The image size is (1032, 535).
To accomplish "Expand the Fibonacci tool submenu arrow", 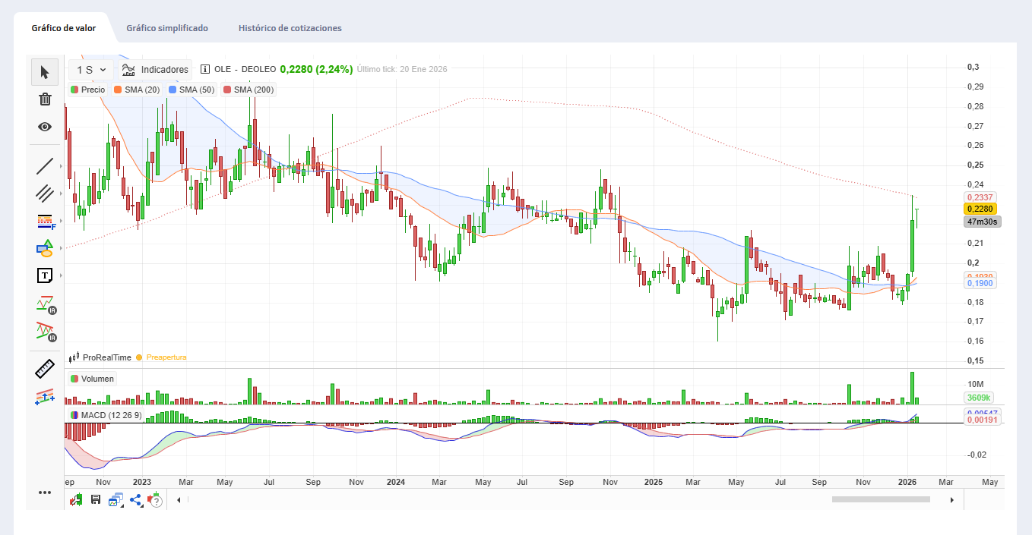I will 61,221.
